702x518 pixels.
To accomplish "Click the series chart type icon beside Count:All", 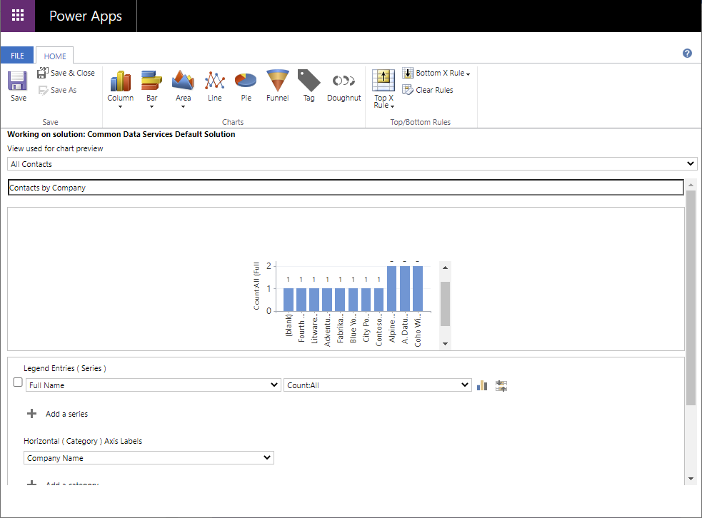I will click(482, 385).
